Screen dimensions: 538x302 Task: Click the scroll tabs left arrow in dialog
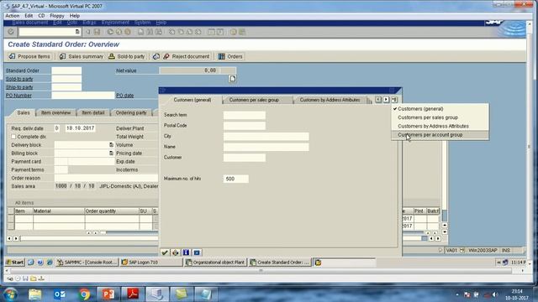pyautogui.click(x=378, y=100)
